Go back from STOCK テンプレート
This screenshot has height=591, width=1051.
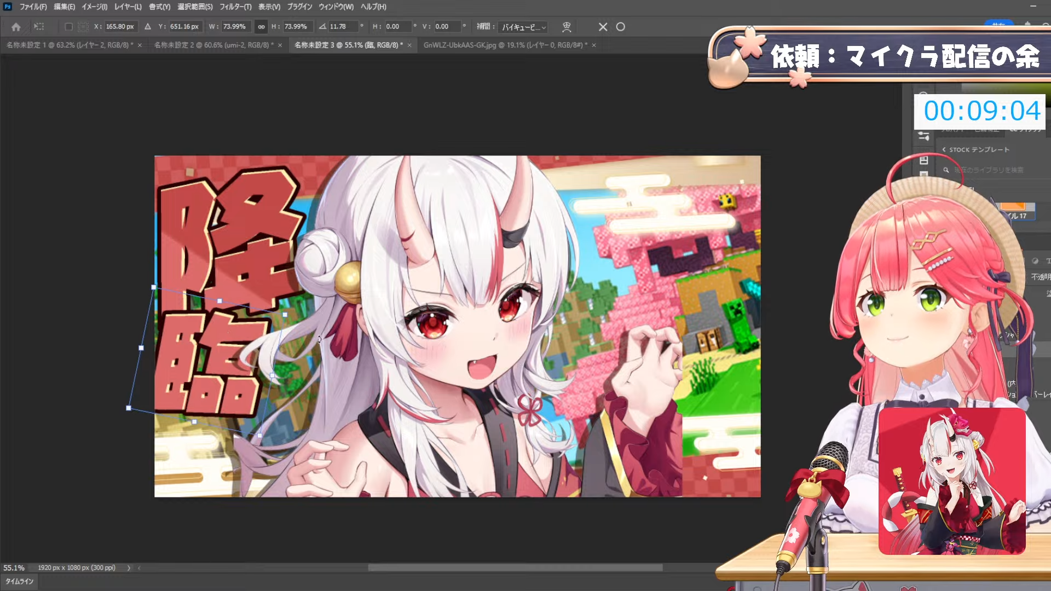pyautogui.click(x=944, y=149)
